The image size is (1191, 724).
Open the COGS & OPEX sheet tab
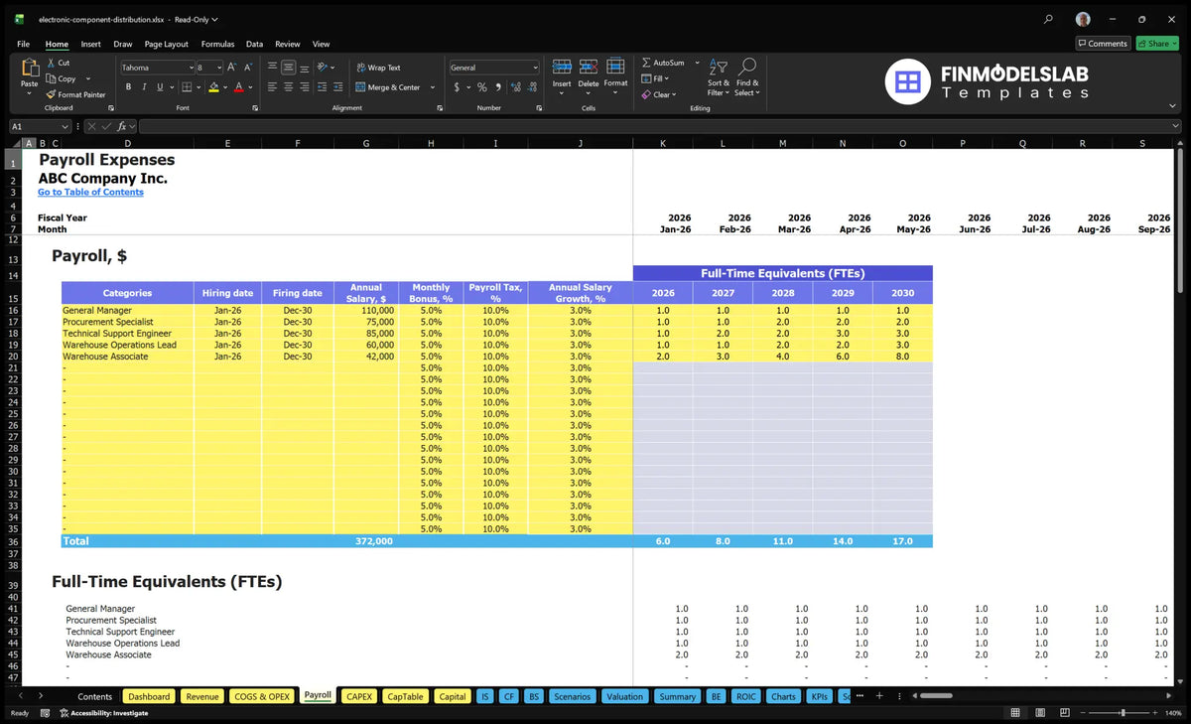click(x=262, y=696)
